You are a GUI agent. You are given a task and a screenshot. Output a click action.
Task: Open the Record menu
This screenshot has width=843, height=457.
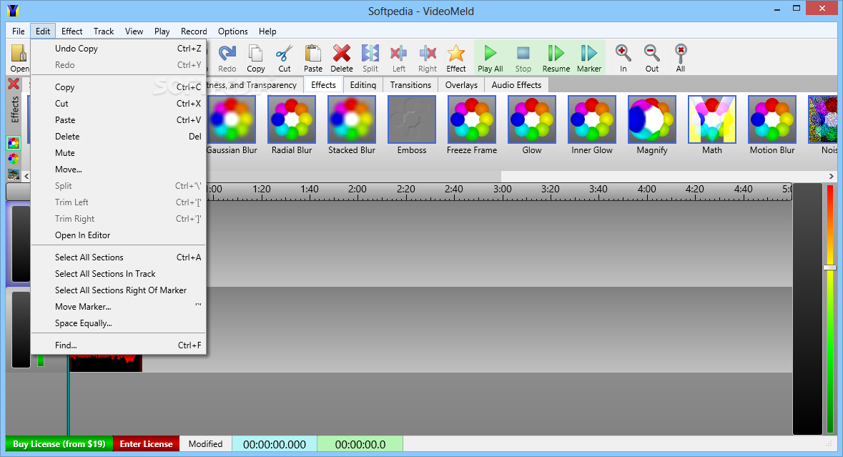click(x=194, y=31)
